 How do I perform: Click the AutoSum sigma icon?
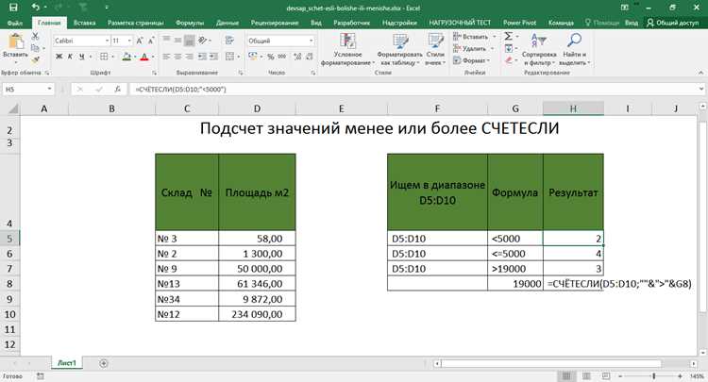[x=509, y=36]
